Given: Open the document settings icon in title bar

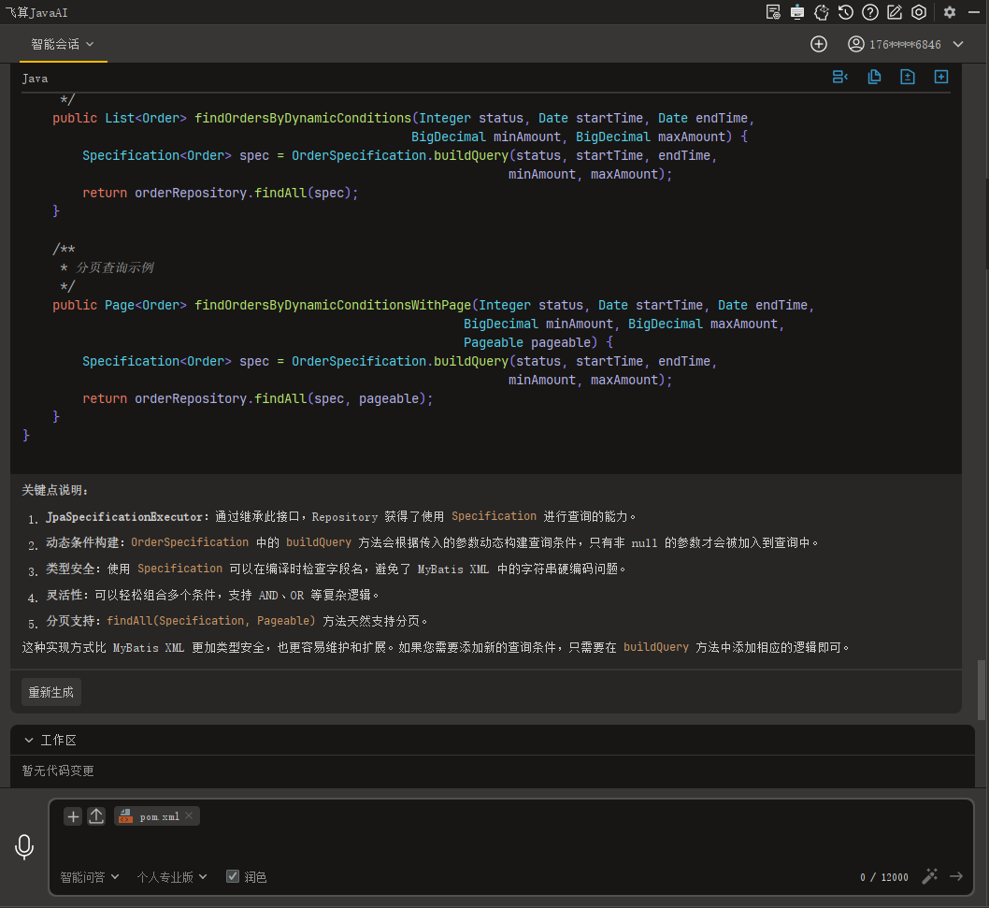Looking at the screenshot, I should coord(773,12).
